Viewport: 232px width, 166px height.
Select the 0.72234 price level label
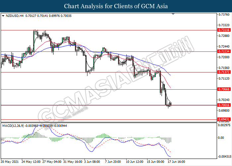click(x=224, y=51)
